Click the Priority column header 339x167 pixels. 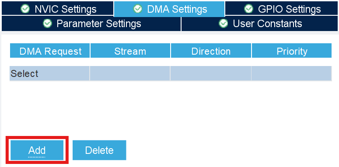coord(292,51)
